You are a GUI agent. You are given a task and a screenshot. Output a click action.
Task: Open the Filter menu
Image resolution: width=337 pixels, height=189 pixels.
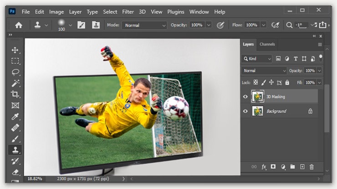click(128, 11)
